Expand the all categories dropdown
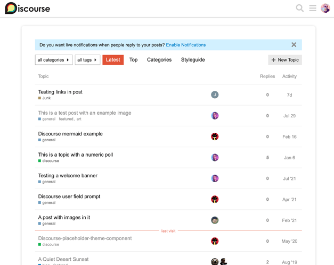Screen dimensions: 334x265 click(x=54, y=60)
